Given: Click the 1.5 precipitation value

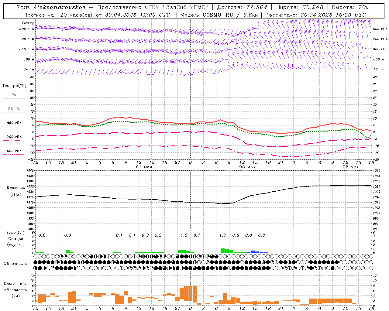Looking at the screenshot, I should (184, 235).
